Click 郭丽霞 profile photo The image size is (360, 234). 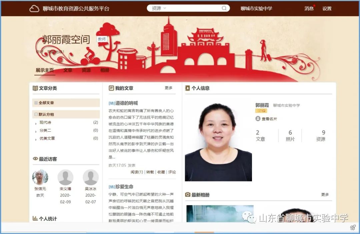tap(218, 142)
